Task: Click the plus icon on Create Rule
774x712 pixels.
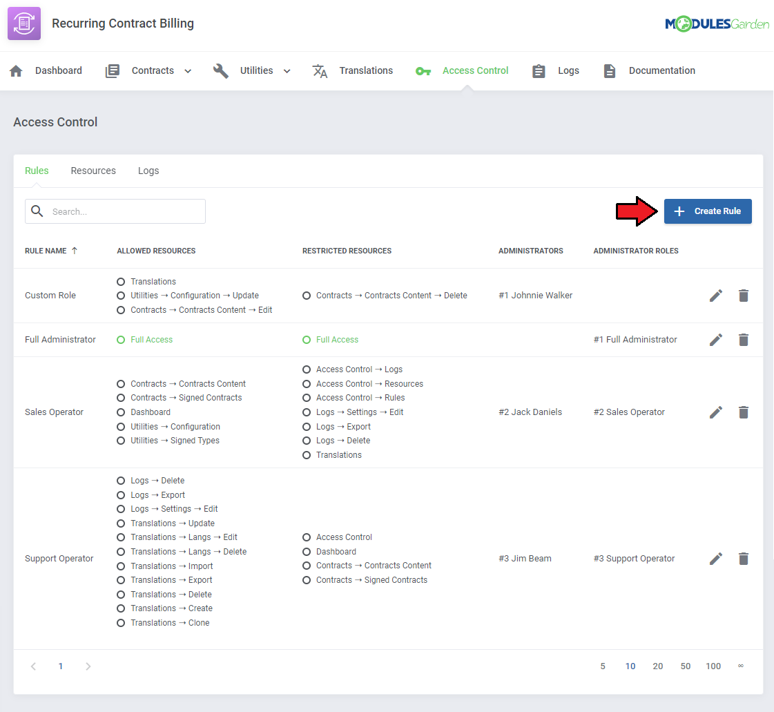Action: [x=679, y=211]
